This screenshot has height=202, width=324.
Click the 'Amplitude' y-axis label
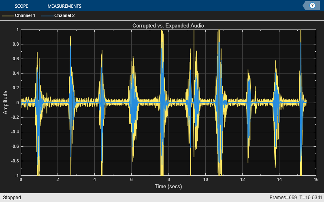(5, 103)
